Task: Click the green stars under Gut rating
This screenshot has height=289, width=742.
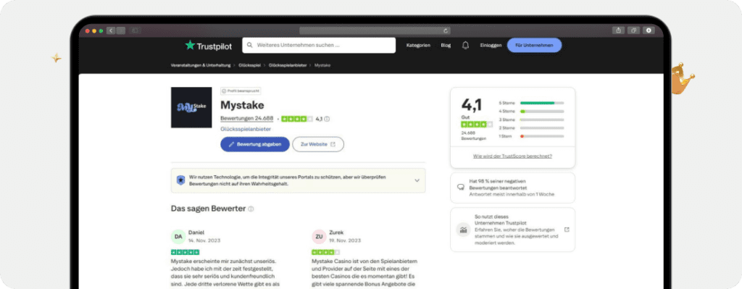Action: [x=477, y=125]
